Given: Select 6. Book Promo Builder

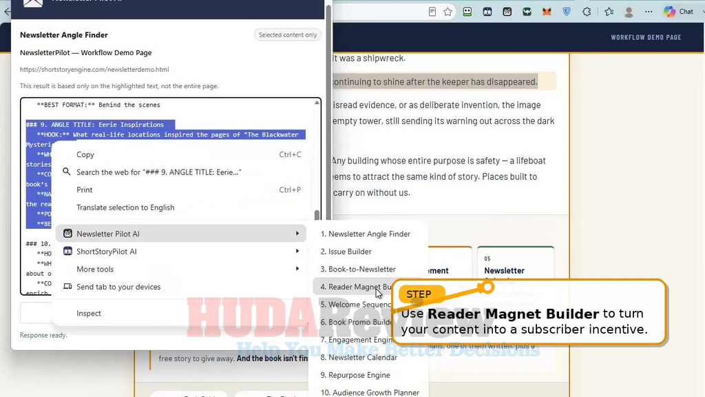Looking at the screenshot, I should [x=353, y=322].
